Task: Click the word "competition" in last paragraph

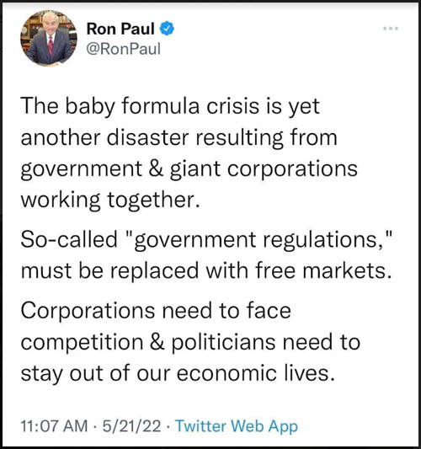Action: (x=82, y=344)
